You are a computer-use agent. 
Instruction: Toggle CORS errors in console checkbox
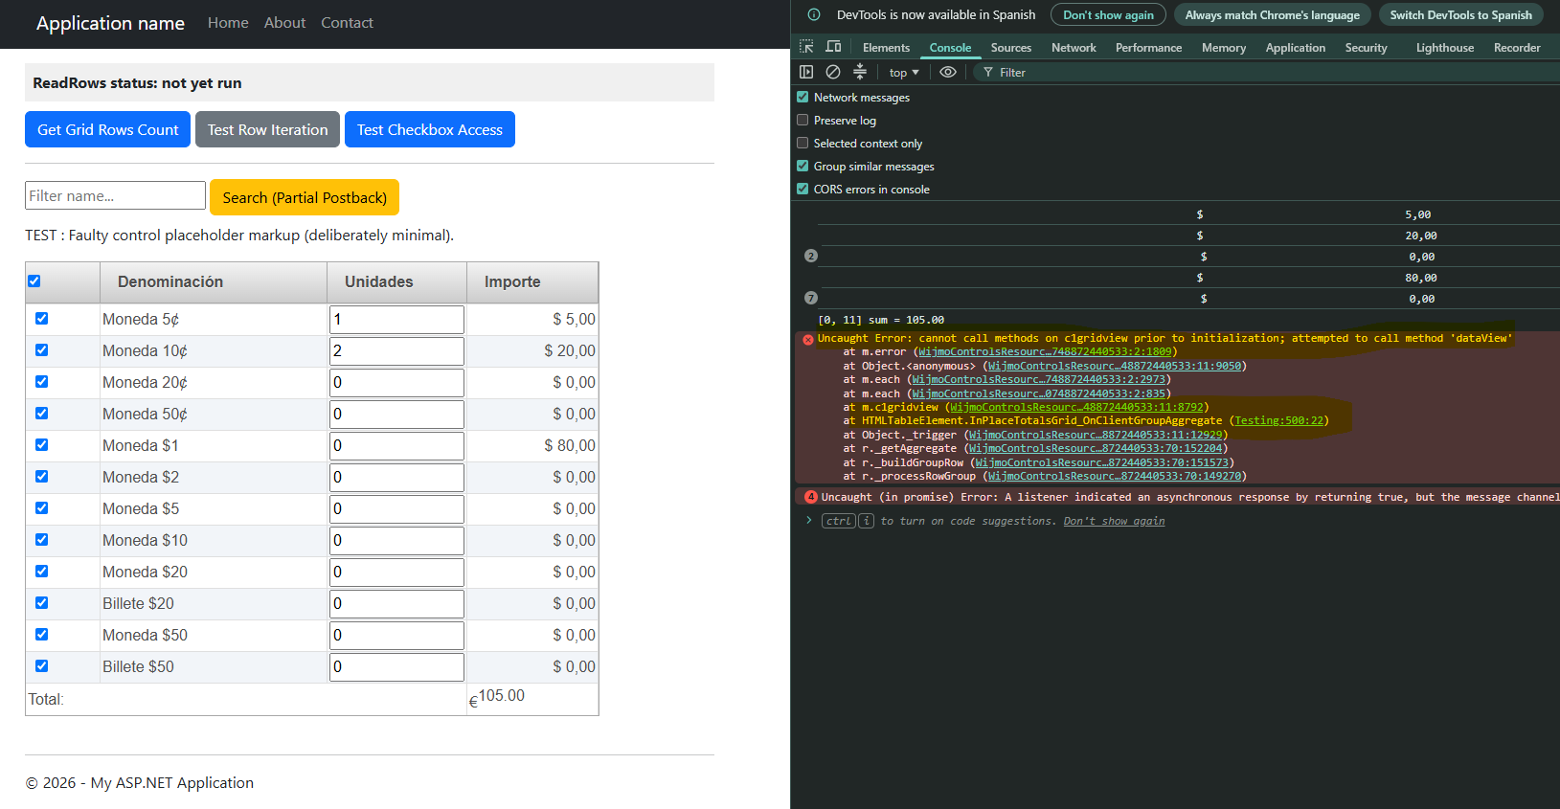803,189
